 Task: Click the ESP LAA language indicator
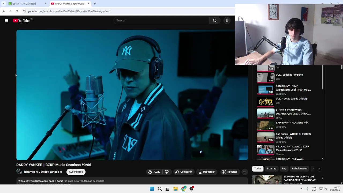coord(314,189)
